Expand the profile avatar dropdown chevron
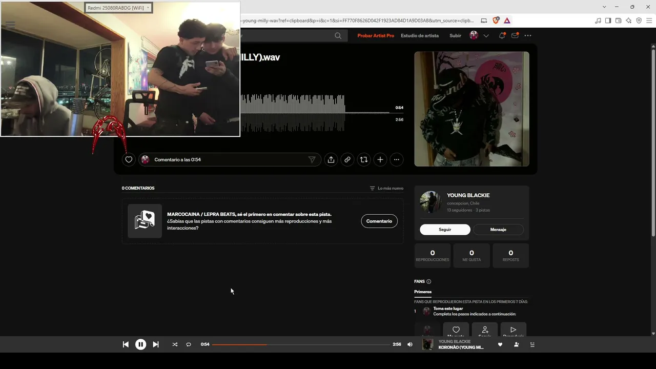This screenshot has height=369, width=656. coord(486,36)
